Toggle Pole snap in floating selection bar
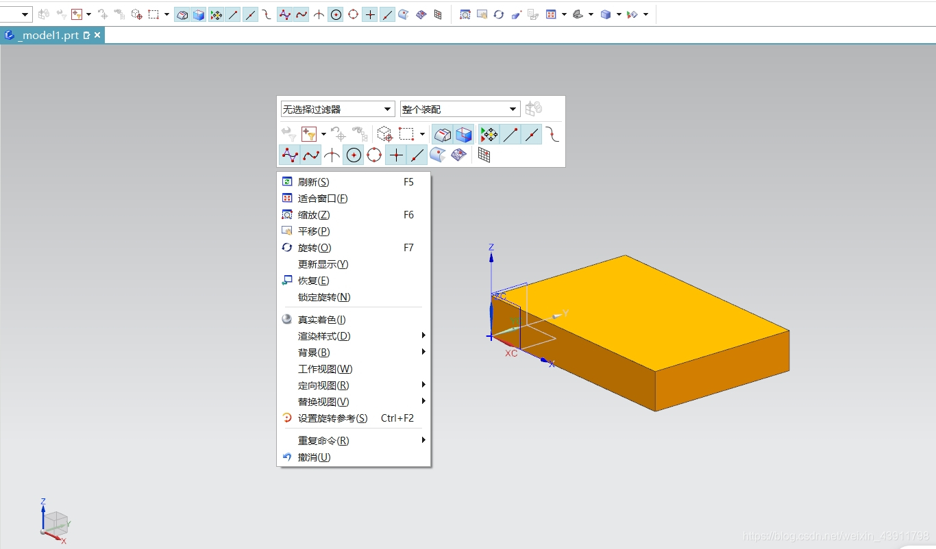The height and width of the screenshot is (549, 936). point(289,155)
